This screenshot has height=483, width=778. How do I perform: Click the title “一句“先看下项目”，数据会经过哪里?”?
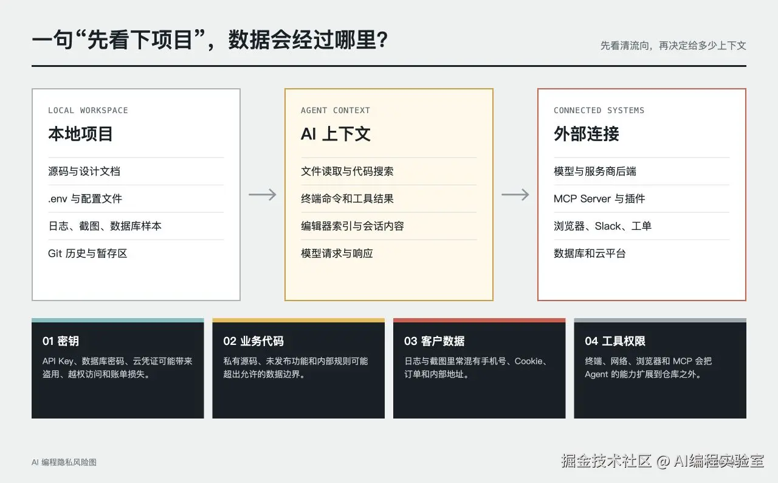(x=210, y=40)
